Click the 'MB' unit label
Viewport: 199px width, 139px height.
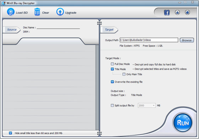158,105
